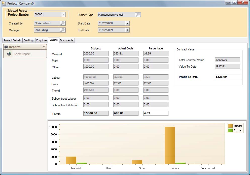
Task: Click the Reports panel header printer icon
Action: click(x=6, y=47)
